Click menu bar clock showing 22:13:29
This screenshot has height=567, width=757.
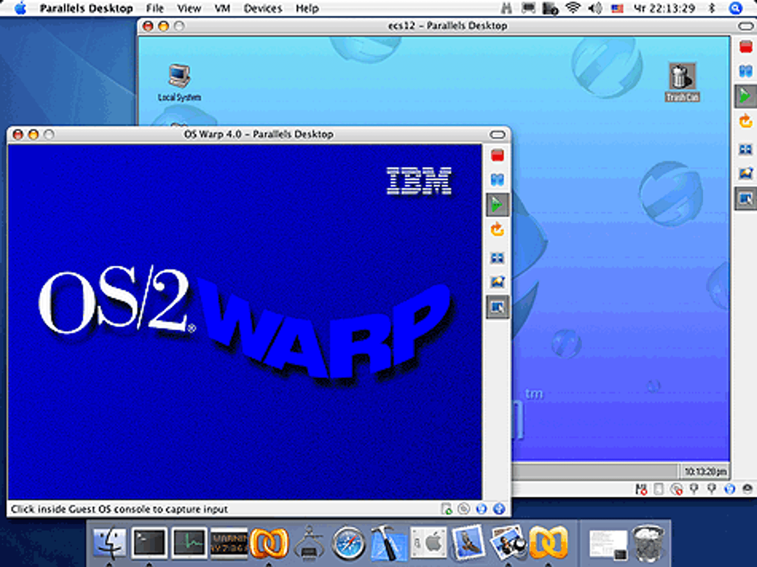point(664,8)
